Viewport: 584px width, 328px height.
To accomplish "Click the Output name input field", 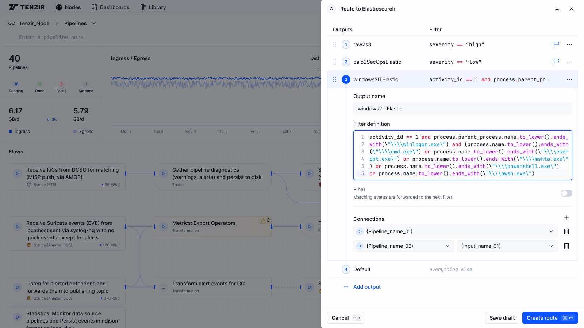I will pyautogui.click(x=462, y=109).
